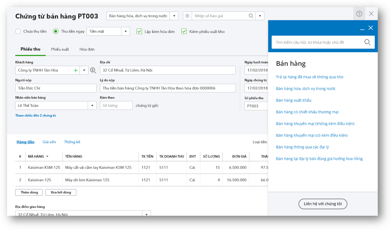Click the Thêm dòng button
The width and height of the screenshot is (392, 230).
[x=29, y=192]
